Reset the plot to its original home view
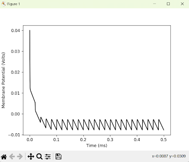The image size is (189, 162). click(x=4, y=156)
